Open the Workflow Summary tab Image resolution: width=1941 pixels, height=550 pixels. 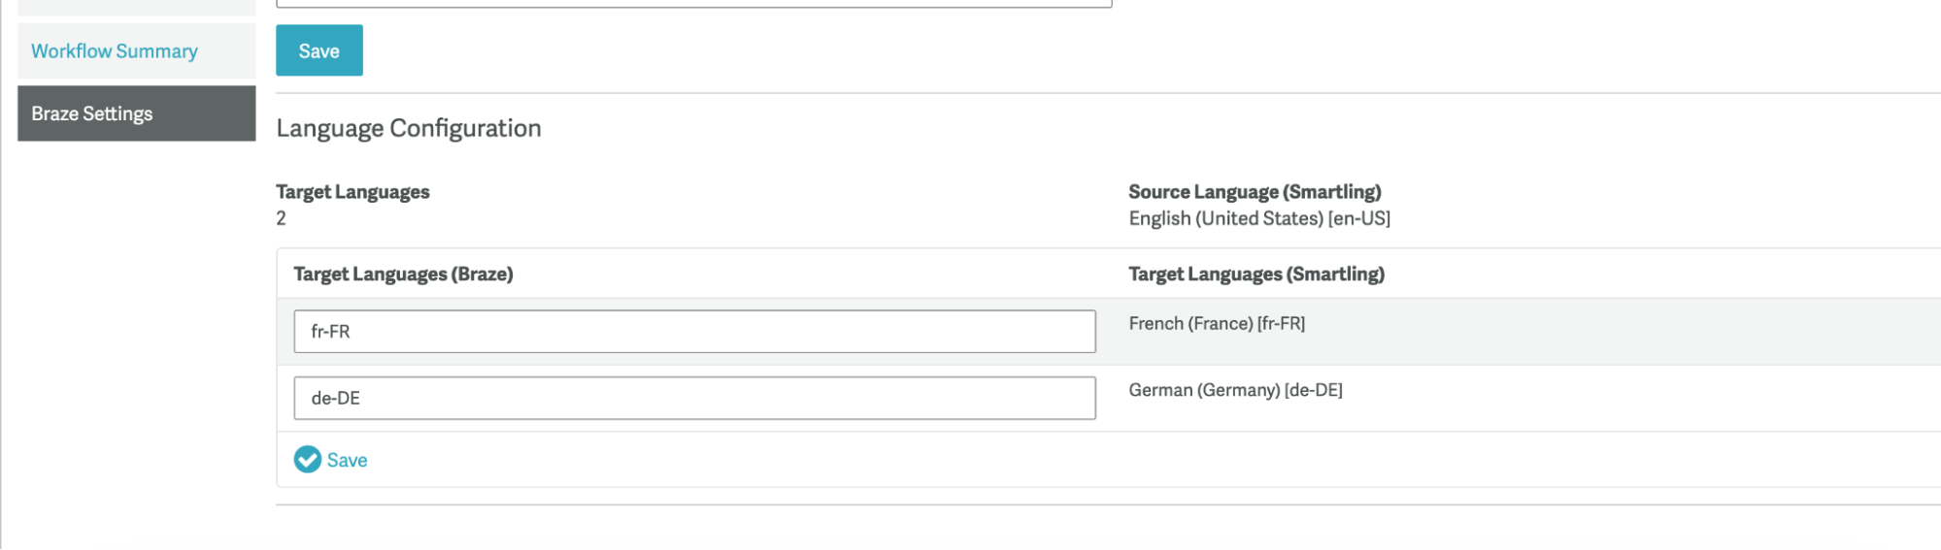click(x=115, y=51)
